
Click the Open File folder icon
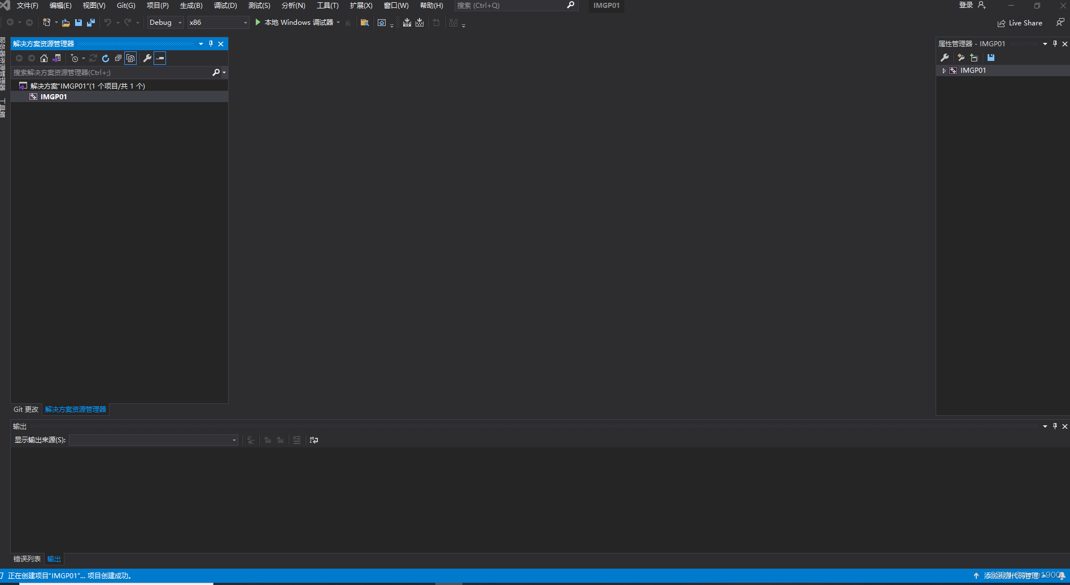pos(66,23)
